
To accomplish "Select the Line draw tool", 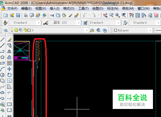I will (x=2, y=40).
